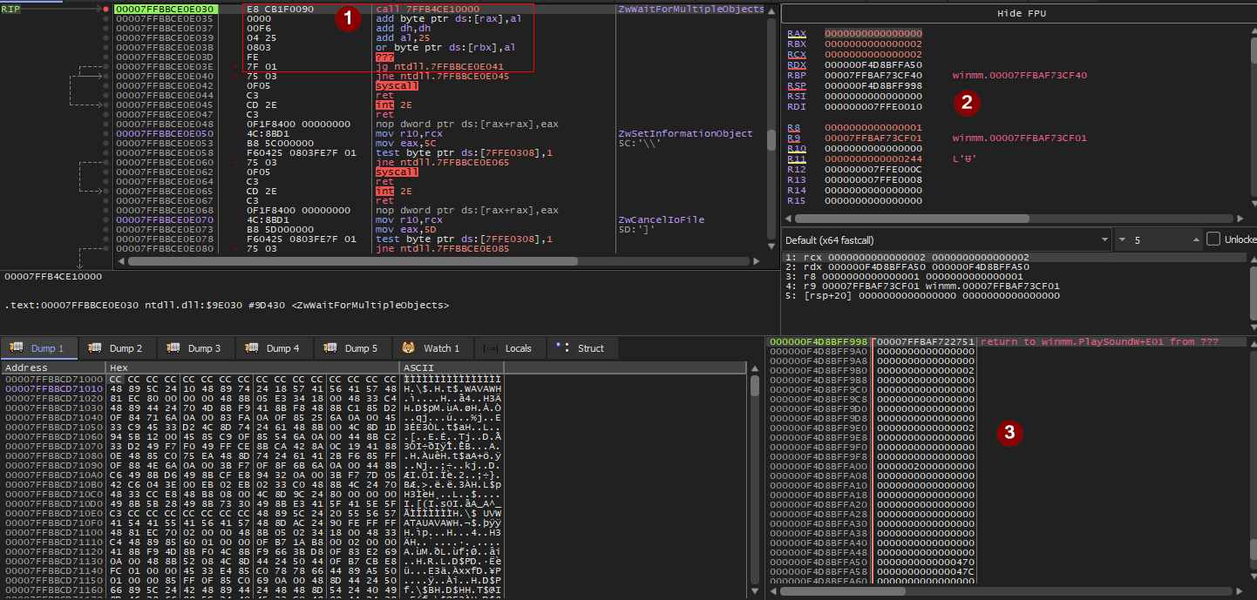Select the R15 register row

(854, 200)
